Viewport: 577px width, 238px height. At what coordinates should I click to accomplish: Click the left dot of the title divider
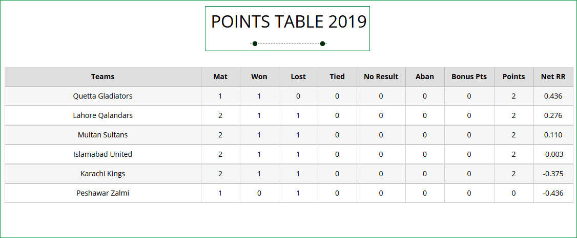pos(255,43)
